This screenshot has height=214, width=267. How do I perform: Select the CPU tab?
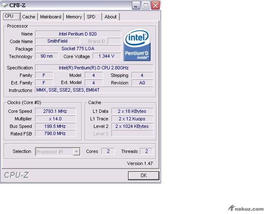[x=11, y=16]
